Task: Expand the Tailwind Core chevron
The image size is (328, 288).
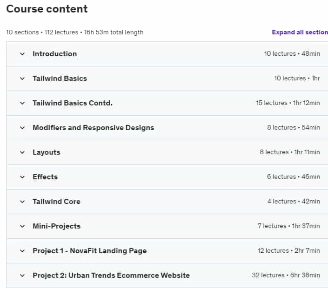Action: point(22,202)
